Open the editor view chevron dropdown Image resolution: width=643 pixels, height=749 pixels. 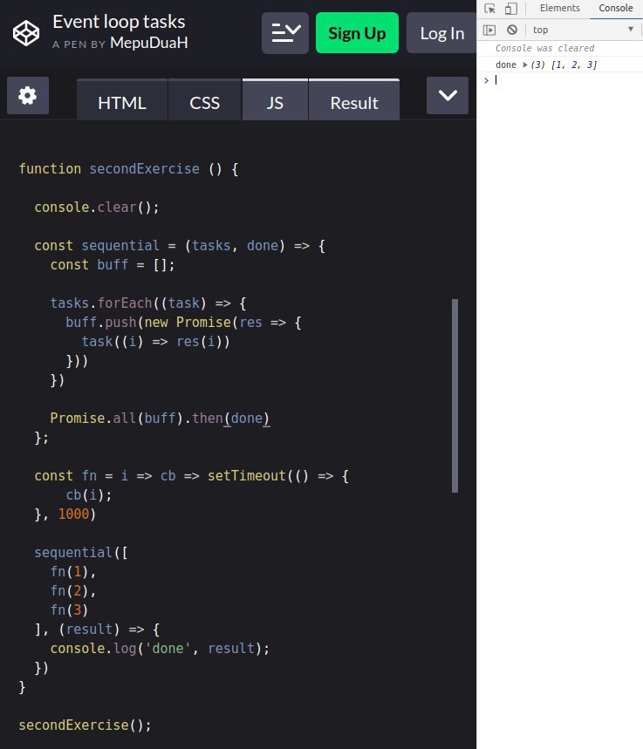coord(448,96)
